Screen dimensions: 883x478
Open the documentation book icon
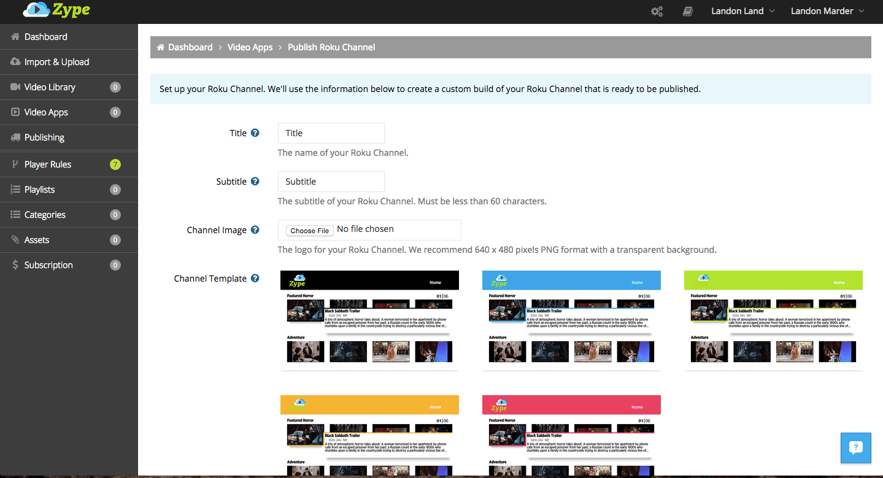688,11
